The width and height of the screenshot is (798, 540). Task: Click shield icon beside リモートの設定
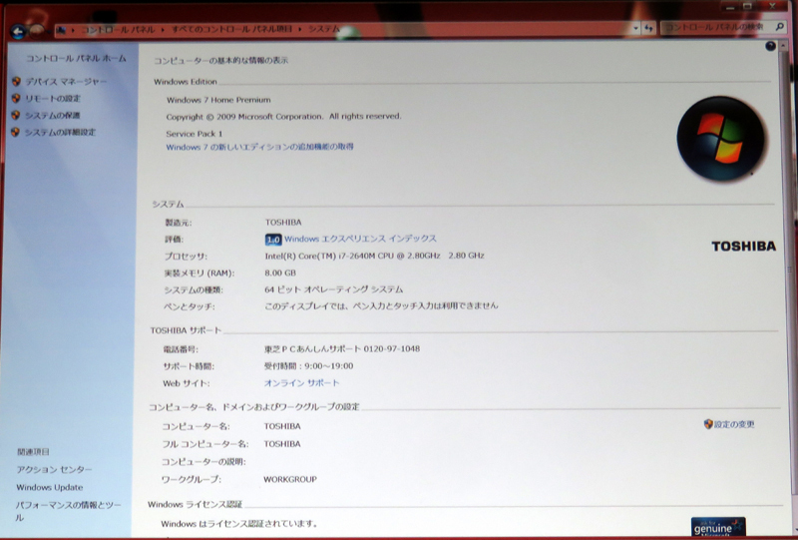16,99
